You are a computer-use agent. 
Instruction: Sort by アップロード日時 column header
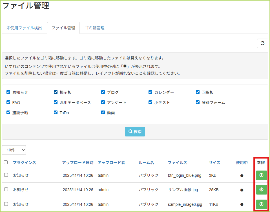pyautogui.click(x=78, y=163)
